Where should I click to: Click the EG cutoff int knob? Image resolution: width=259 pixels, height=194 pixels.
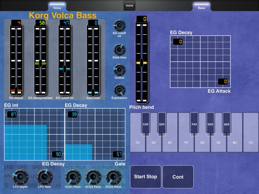pos(119,25)
